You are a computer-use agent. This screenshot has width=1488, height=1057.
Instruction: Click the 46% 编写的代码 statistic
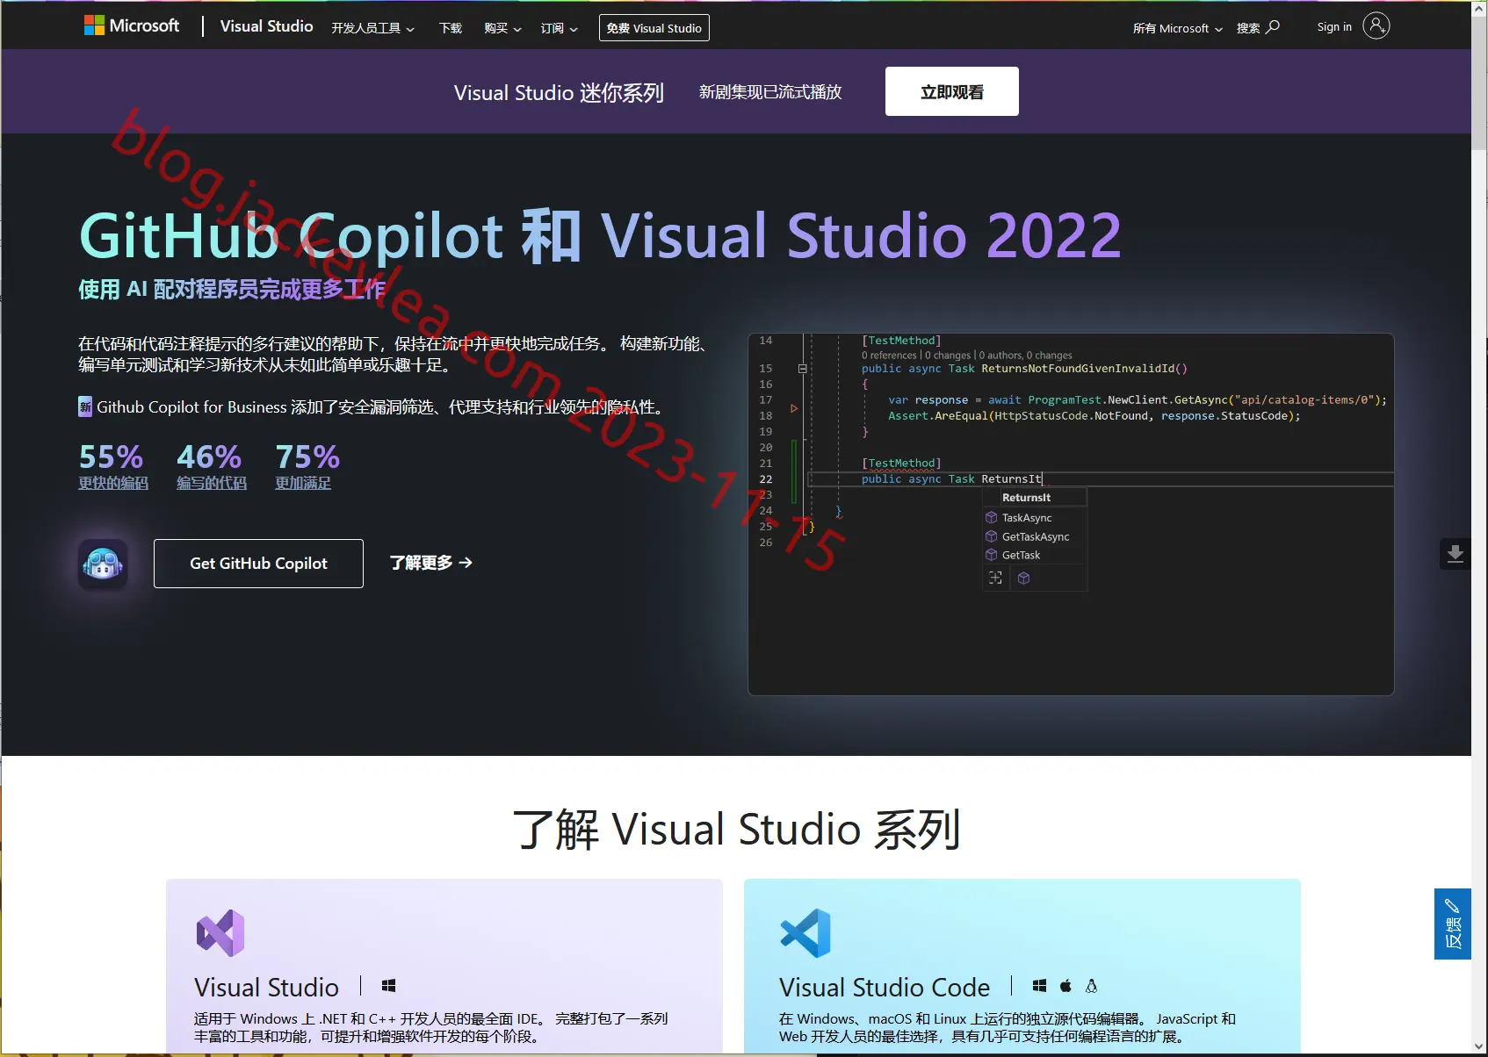click(x=211, y=466)
